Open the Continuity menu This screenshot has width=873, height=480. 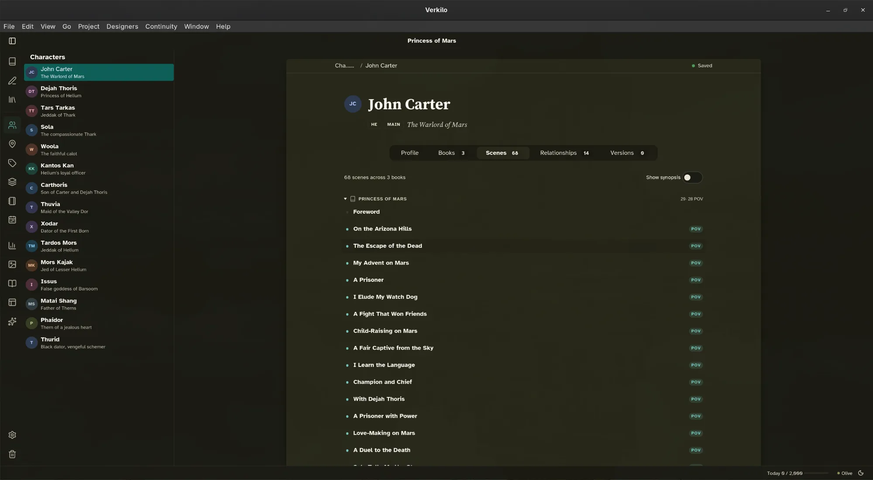(x=161, y=27)
